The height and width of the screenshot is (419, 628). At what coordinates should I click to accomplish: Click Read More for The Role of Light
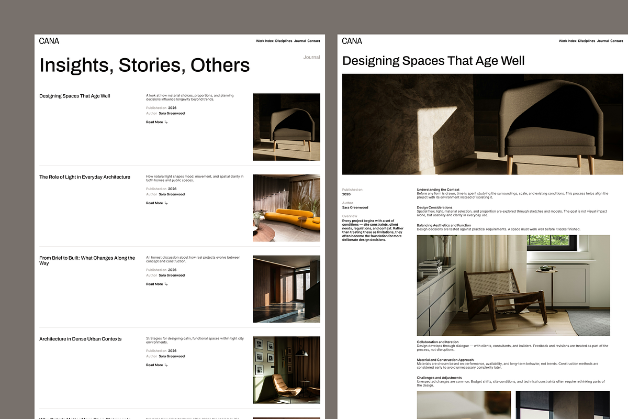tap(154, 203)
